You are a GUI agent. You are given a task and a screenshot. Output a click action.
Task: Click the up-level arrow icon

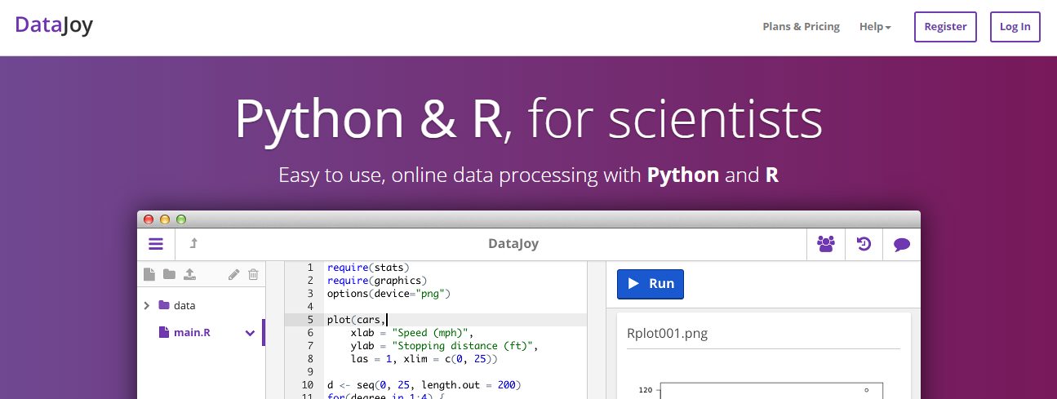tap(193, 244)
